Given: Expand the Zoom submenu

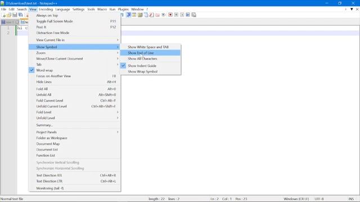Looking at the screenshot, I should (x=75, y=53).
